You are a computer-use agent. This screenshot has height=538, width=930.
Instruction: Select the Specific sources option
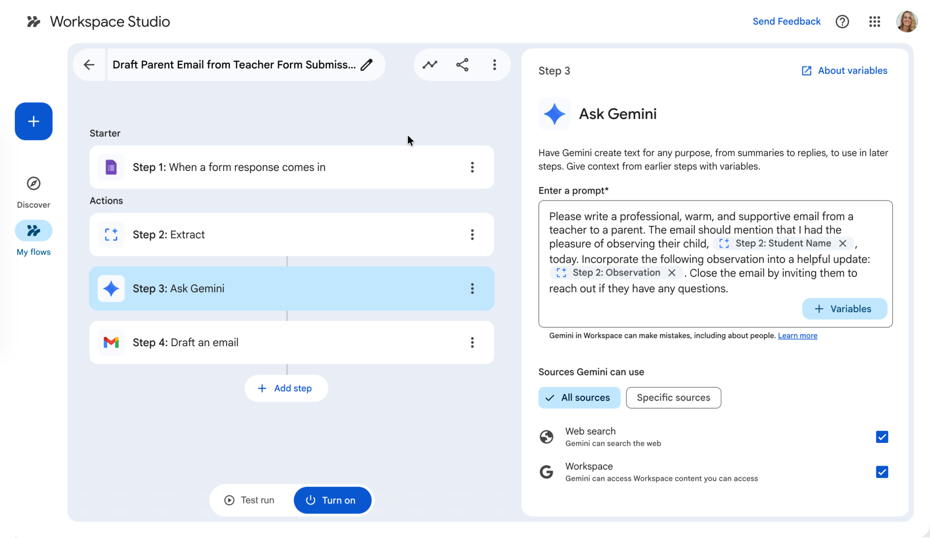coord(673,398)
